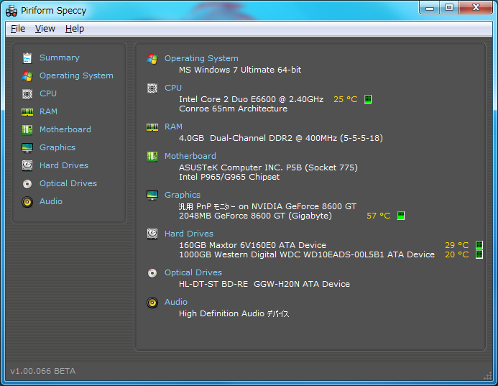Viewport: 498px width, 386px height.
Task: Click '160GB Maxtor 6V160E0 ATA Device' text
Action: pyautogui.click(x=252, y=245)
